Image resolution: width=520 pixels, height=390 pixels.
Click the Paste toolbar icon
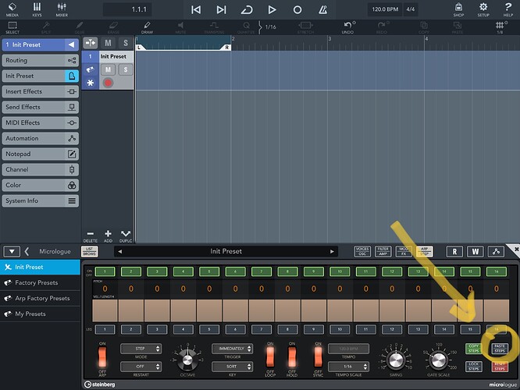458,27
